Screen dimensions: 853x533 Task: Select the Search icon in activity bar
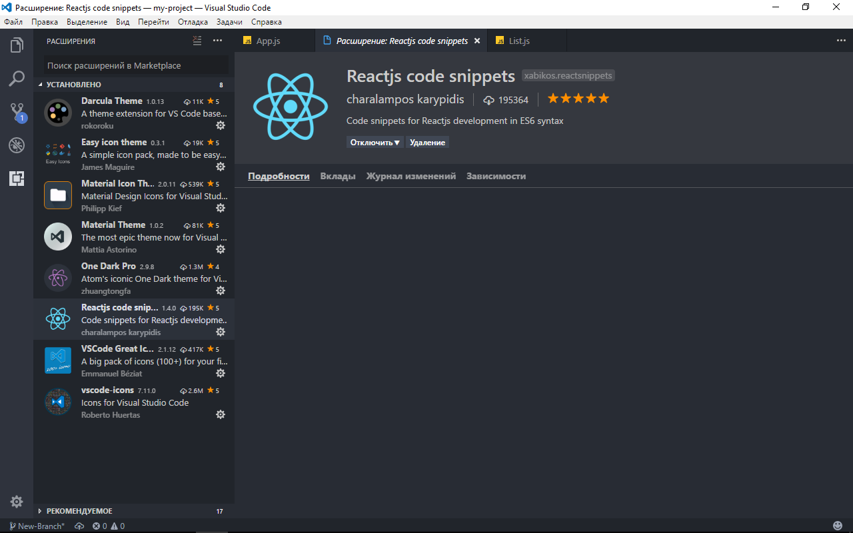[17, 78]
